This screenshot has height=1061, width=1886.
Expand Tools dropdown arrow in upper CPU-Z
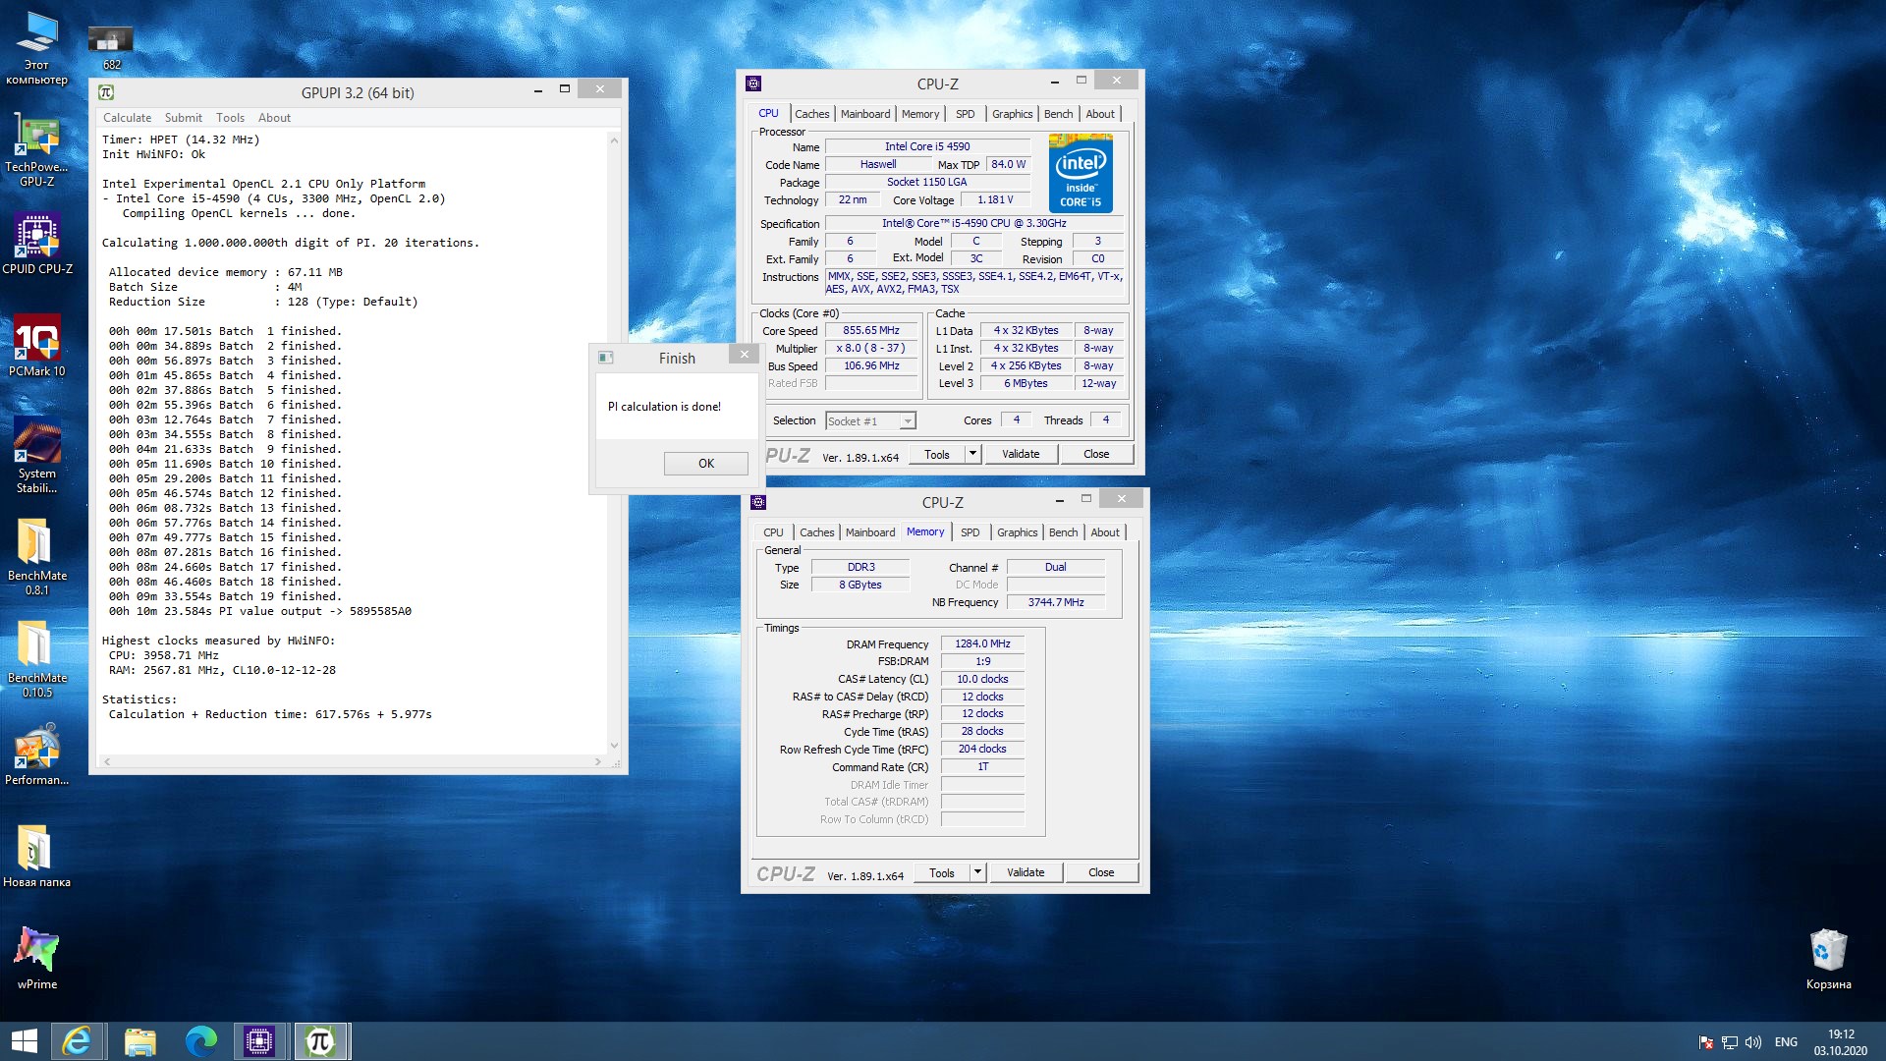coord(973,455)
